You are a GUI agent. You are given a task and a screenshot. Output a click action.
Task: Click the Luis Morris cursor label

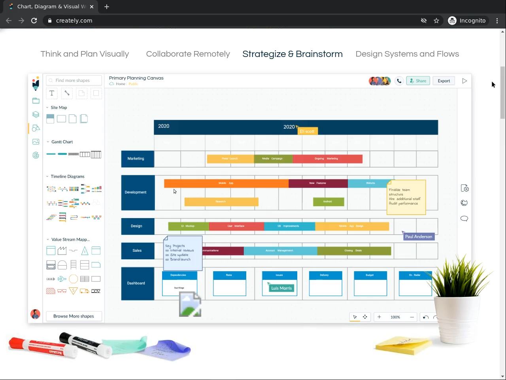point(281,288)
